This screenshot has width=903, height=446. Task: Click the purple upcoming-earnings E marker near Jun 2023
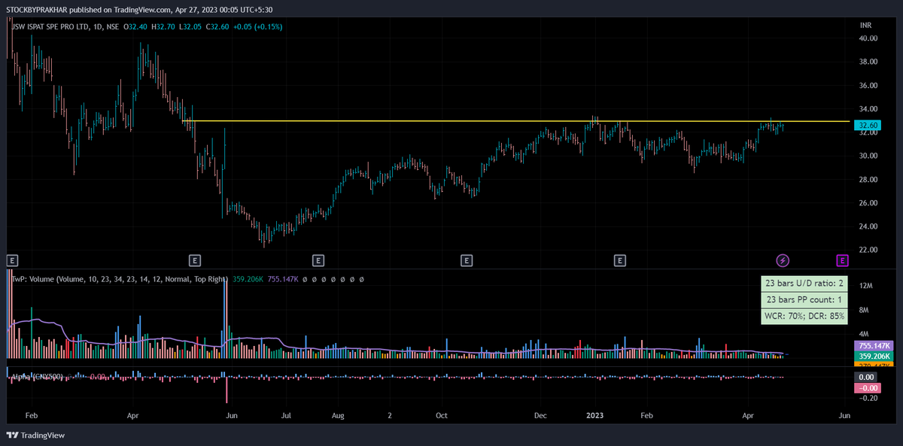pos(842,260)
